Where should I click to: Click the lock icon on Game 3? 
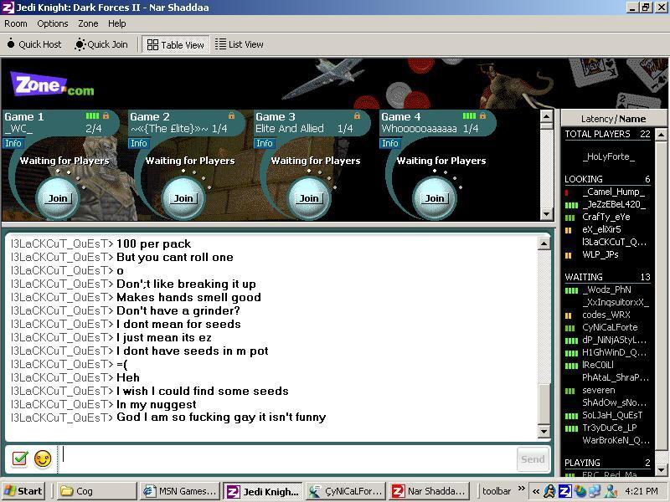(x=358, y=115)
